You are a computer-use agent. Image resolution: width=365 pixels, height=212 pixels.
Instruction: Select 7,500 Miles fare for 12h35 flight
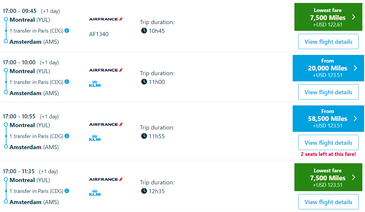[x=328, y=177]
